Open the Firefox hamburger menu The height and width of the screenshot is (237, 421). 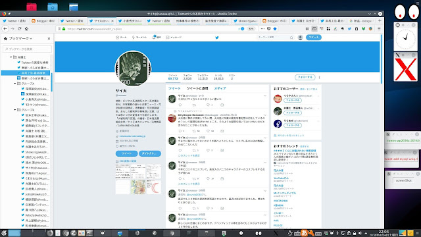coord(379,29)
